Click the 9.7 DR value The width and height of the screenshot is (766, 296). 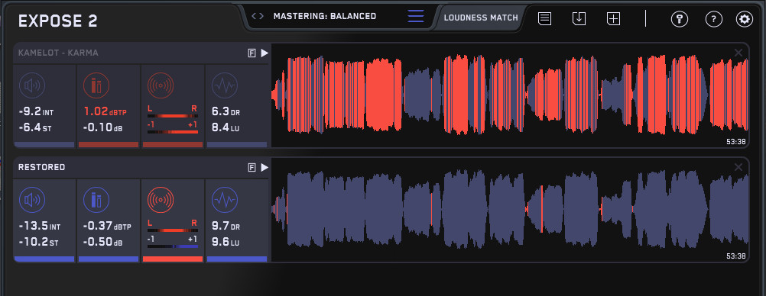(x=226, y=227)
